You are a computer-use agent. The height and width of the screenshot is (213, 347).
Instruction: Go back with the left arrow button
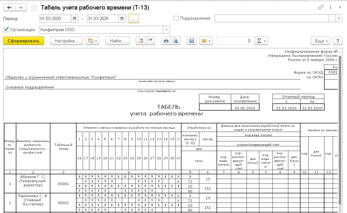(9, 7)
